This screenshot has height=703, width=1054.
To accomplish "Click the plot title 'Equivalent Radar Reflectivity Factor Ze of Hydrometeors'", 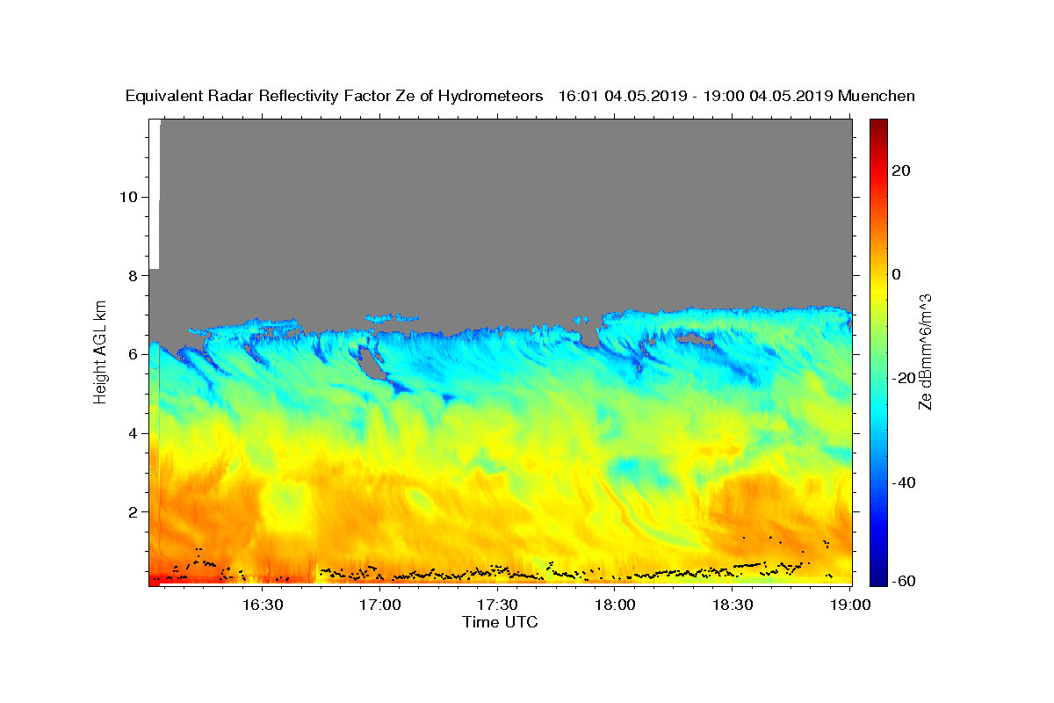I will [x=335, y=96].
